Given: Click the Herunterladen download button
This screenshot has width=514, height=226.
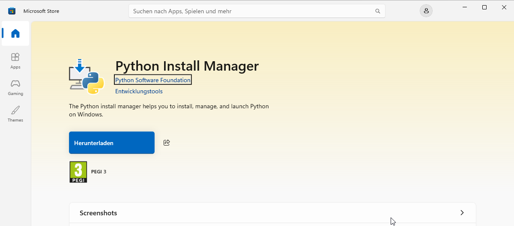Looking at the screenshot, I should [x=112, y=143].
